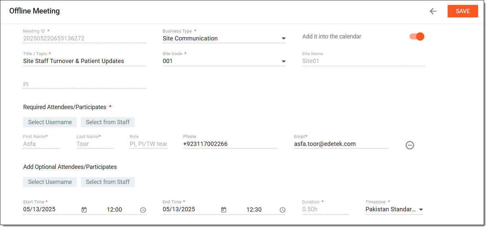Click Add Optional Attendees/Participates label
This screenshot has width=488, height=229.
(x=70, y=167)
